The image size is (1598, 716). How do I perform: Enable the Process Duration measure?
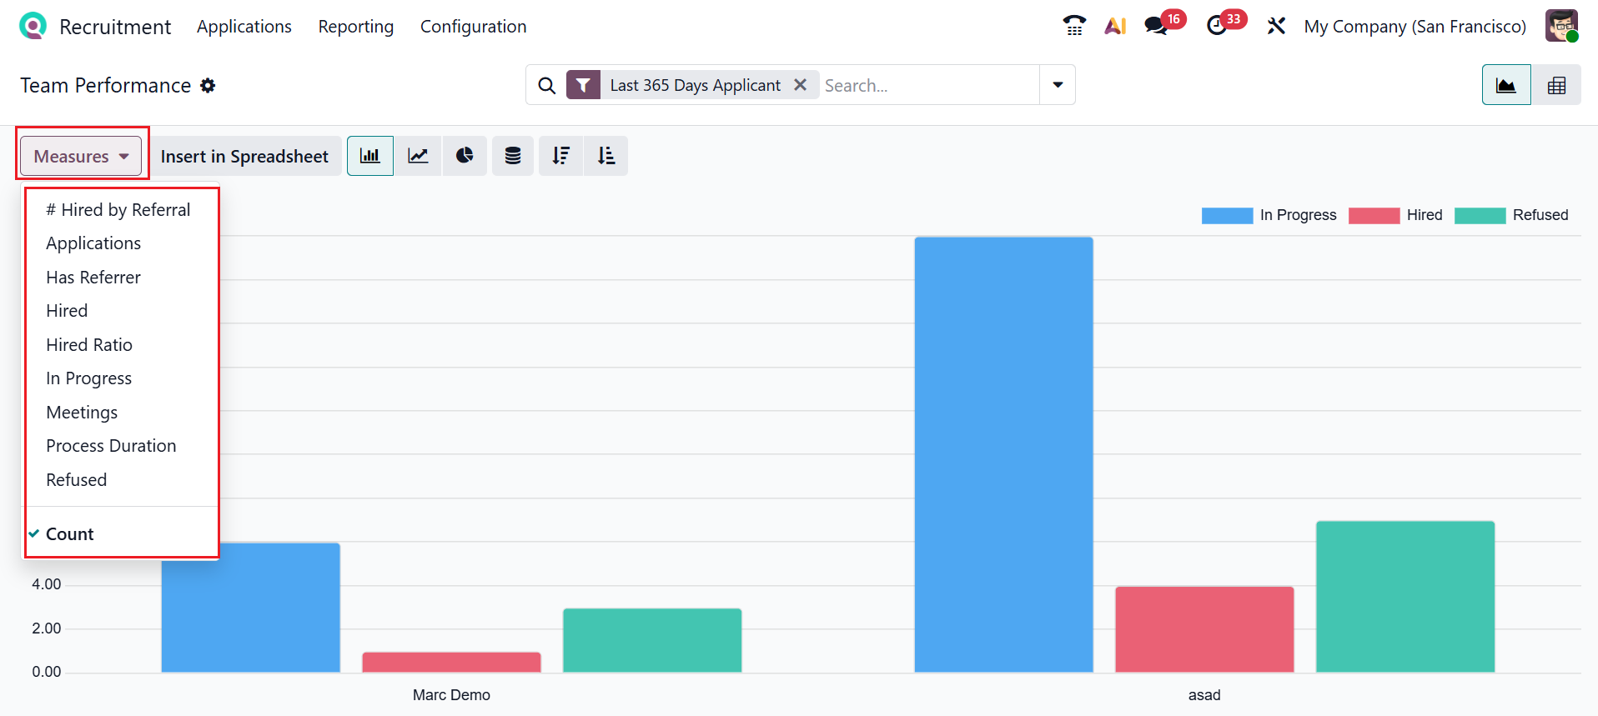tap(111, 446)
